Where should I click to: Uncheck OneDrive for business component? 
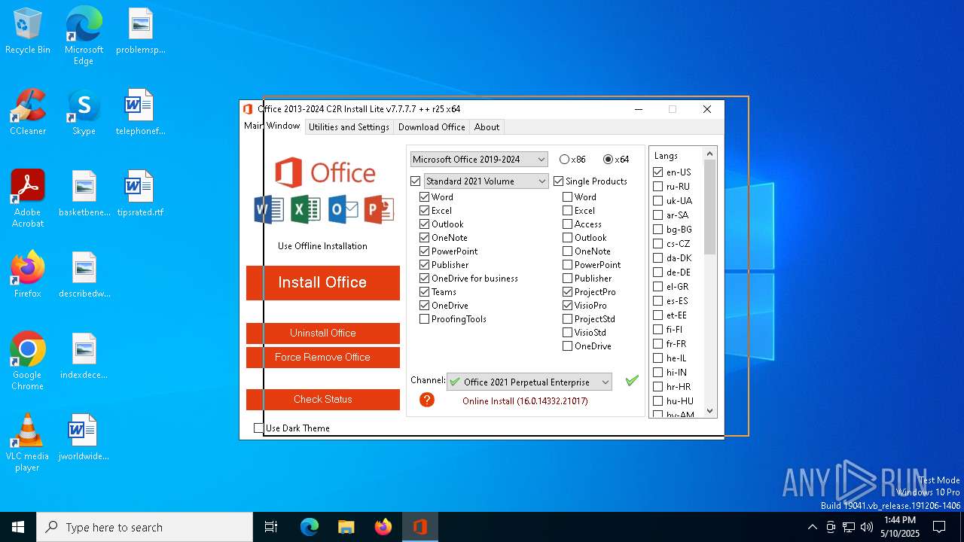coord(425,279)
